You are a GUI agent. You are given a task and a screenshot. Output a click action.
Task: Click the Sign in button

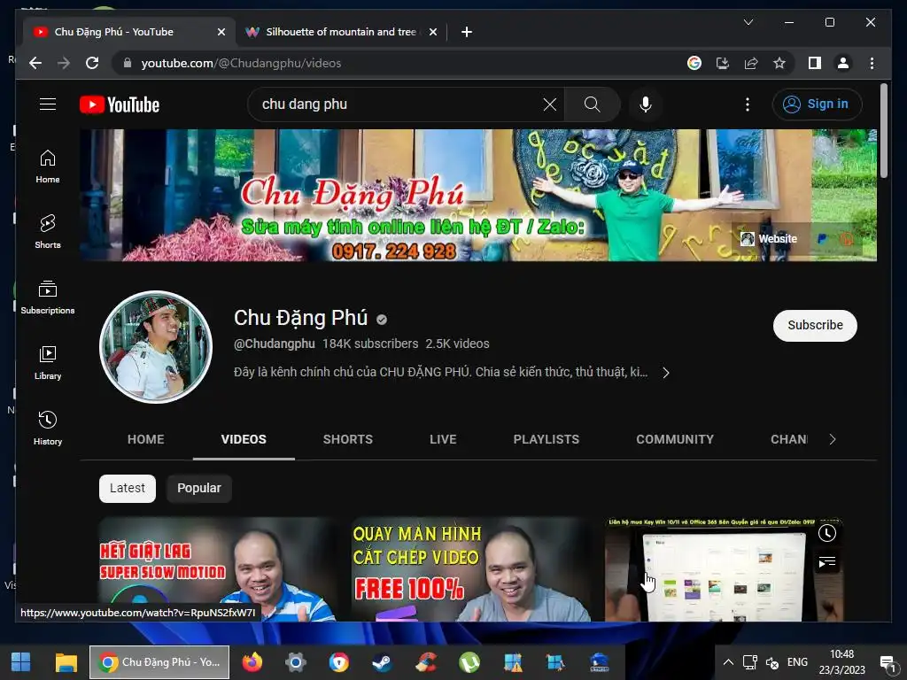817,104
